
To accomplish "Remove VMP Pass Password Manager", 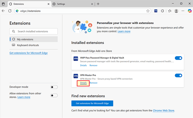I will pyautogui.click(x=93, y=65).
